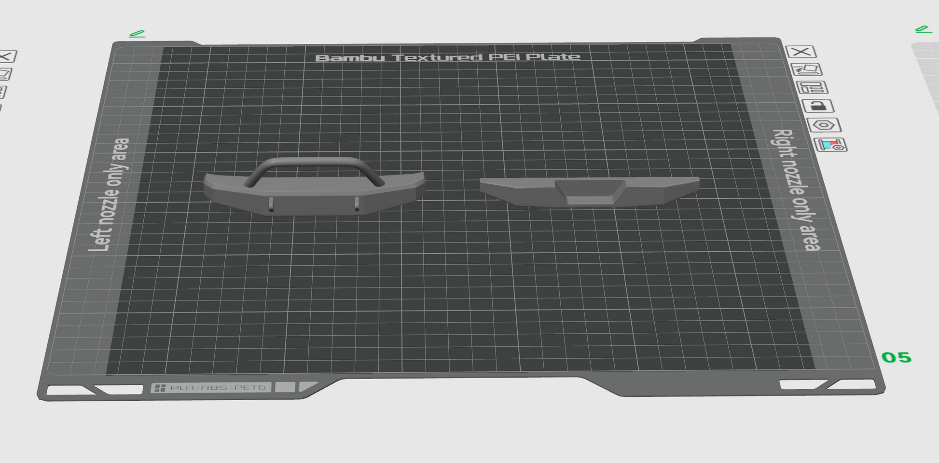The width and height of the screenshot is (939, 463).
Task: Select the rear bumper model on plate
Action: (x=590, y=192)
